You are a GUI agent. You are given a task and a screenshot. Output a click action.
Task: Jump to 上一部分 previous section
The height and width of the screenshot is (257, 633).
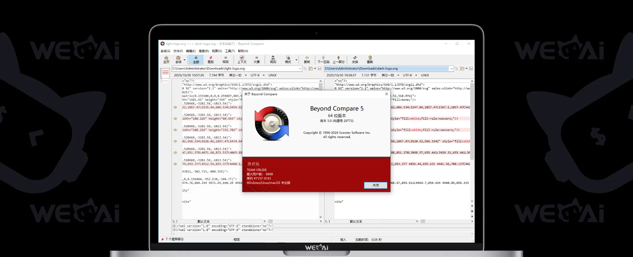(338, 60)
